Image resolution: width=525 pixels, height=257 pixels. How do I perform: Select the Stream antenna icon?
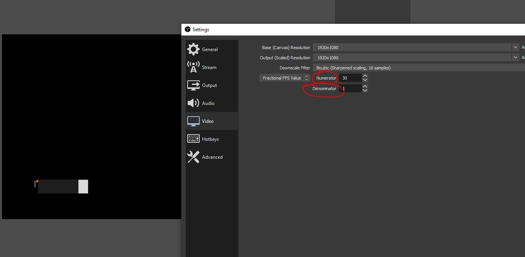193,67
